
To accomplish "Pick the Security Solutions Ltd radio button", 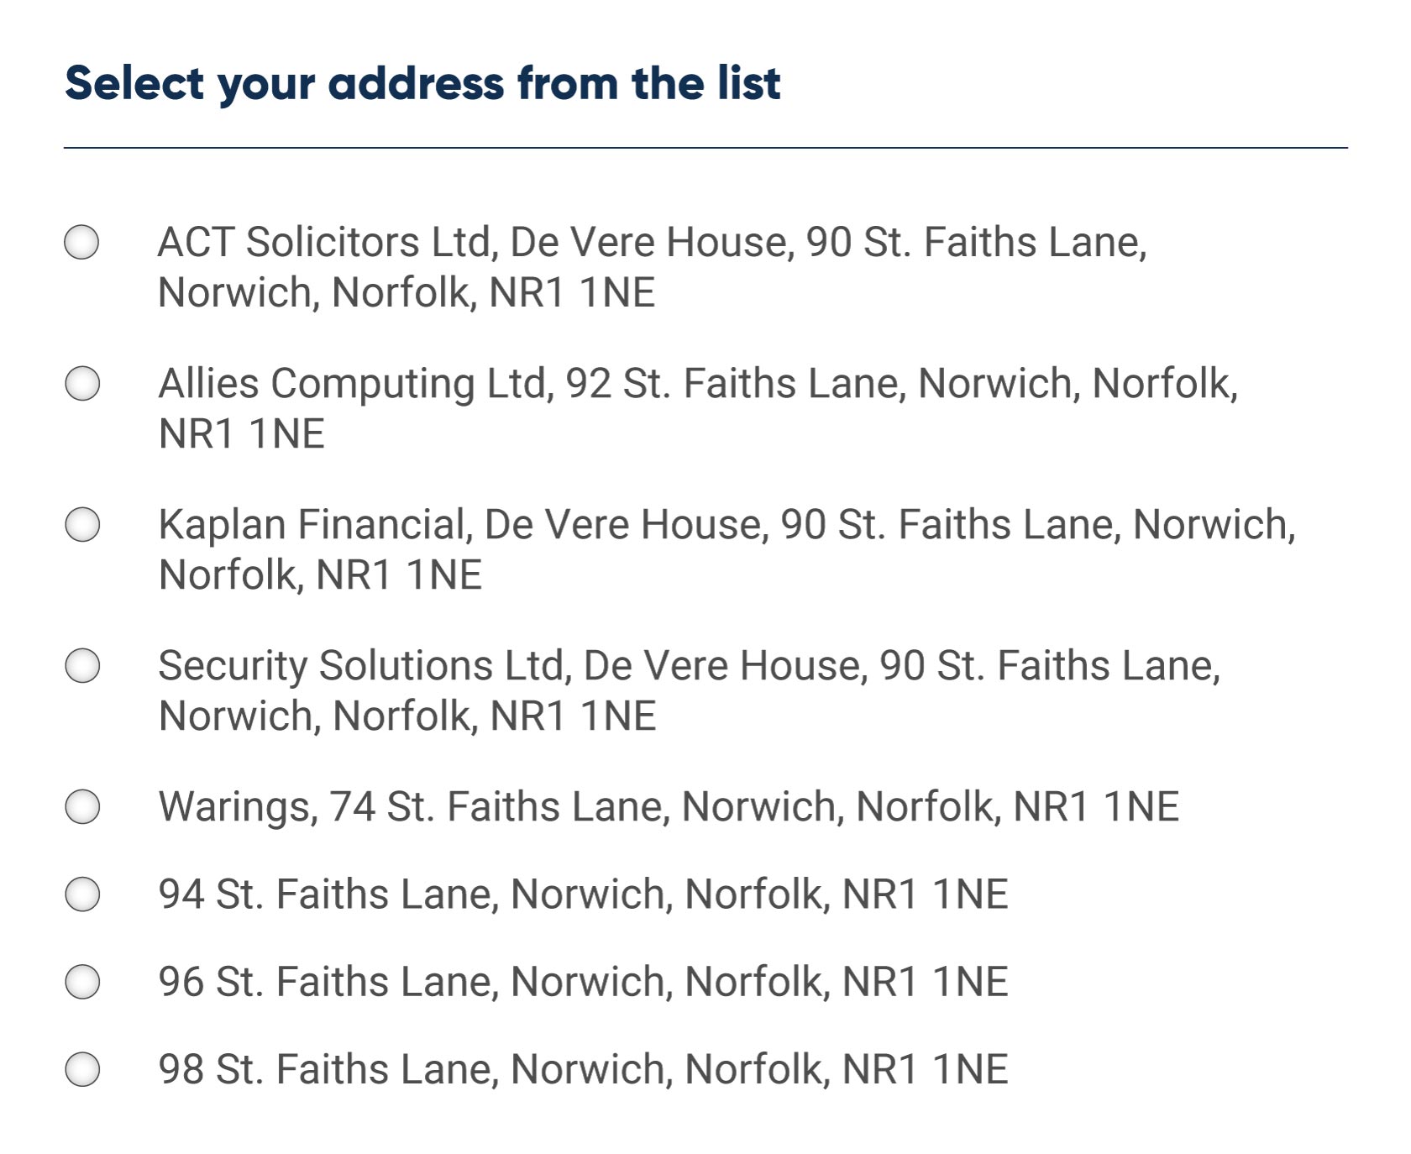I will (x=82, y=665).
